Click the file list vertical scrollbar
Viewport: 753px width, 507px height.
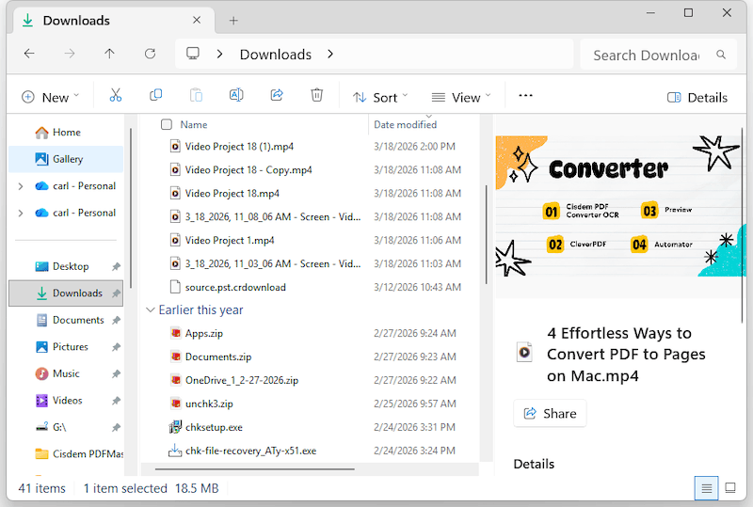[x=486, y=234]
